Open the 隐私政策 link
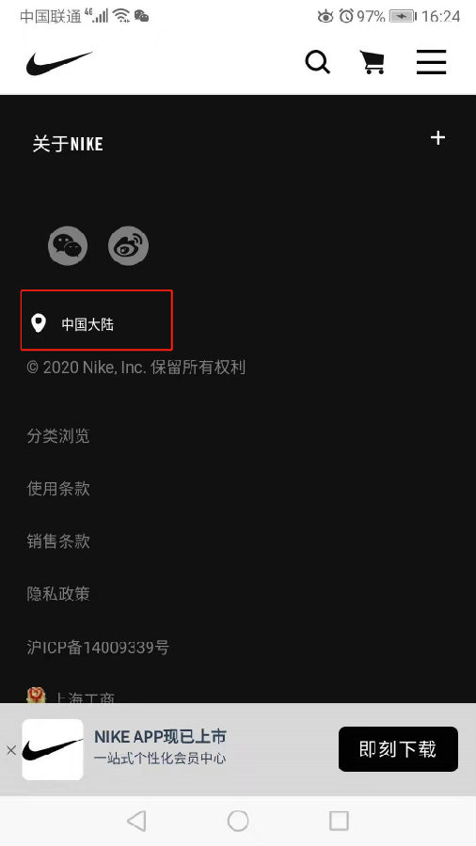The image size is (476, 846). [x=58, y=594]
